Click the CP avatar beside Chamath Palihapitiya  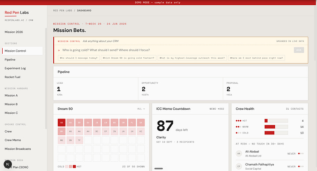(239, 166)
